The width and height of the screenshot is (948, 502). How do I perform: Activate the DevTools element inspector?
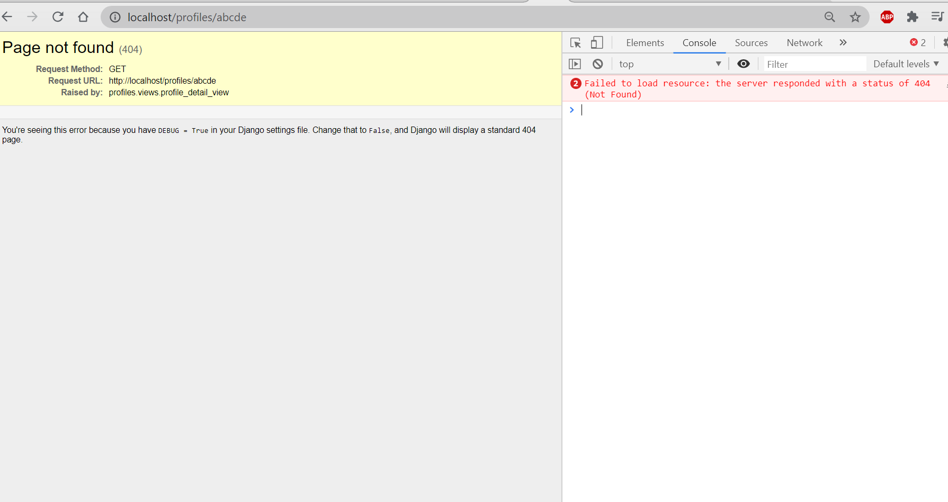pos(576,43)
